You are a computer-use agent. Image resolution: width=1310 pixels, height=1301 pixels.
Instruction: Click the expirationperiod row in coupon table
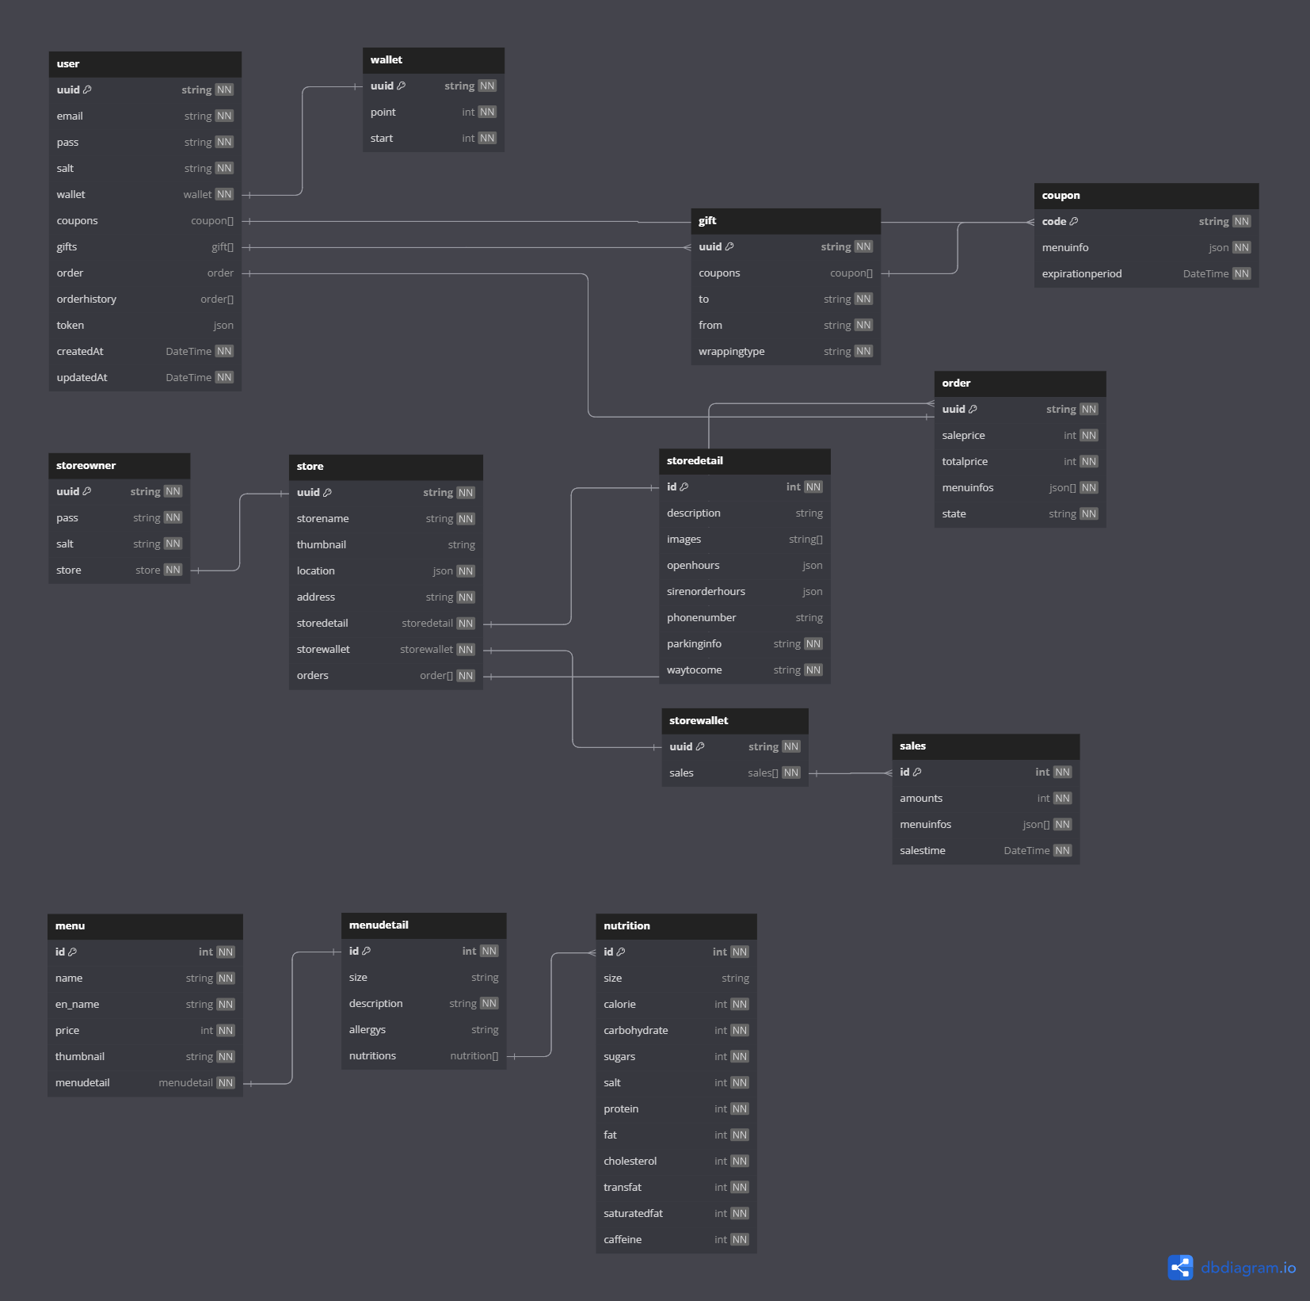pyautogui.click(x=1146, y=274)
